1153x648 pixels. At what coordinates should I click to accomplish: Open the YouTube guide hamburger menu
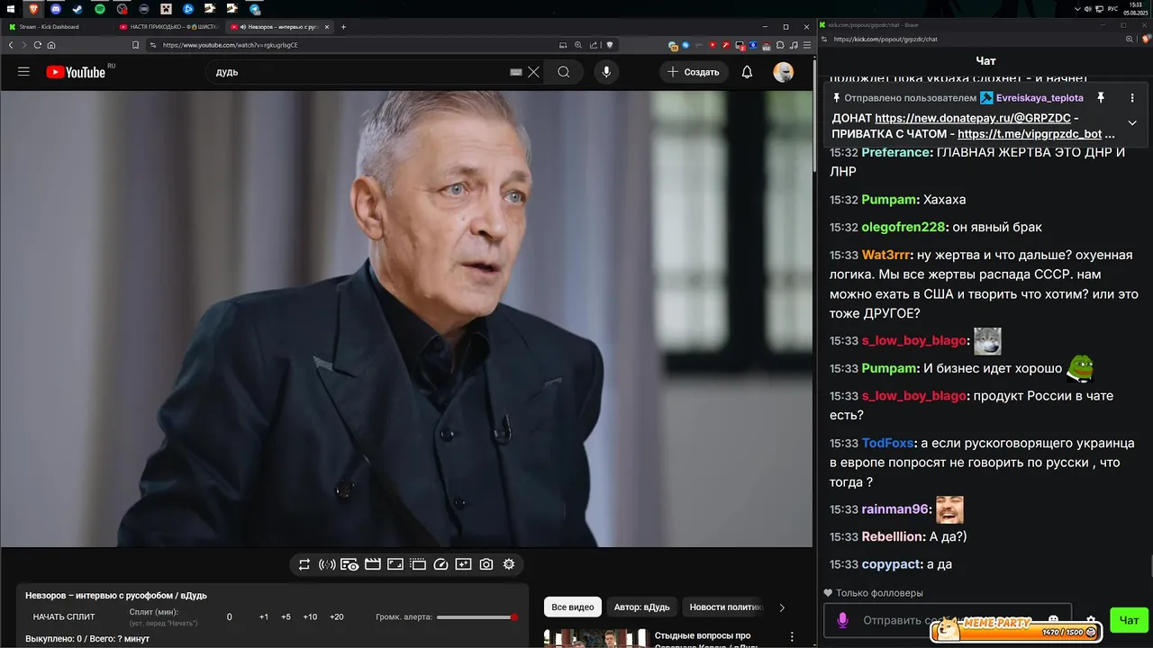(x=23, y=72)
